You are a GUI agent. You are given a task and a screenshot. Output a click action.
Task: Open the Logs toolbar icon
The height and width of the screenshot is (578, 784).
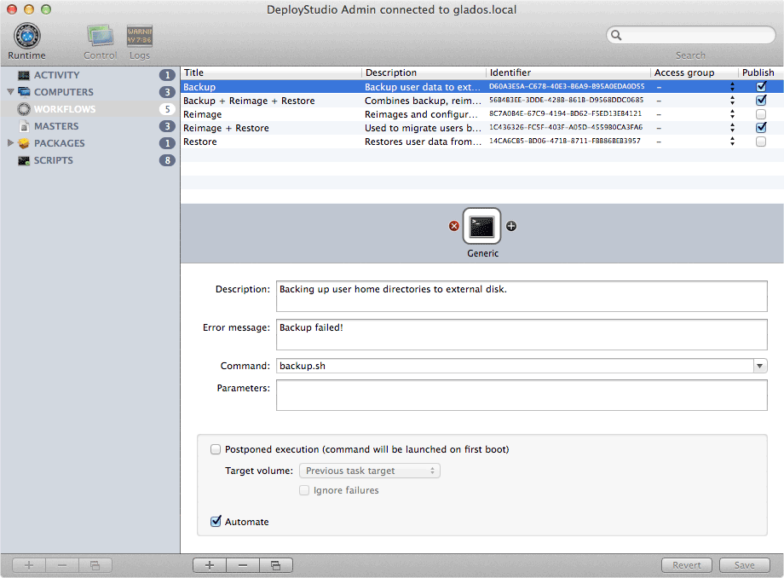[x=140, y=38]
